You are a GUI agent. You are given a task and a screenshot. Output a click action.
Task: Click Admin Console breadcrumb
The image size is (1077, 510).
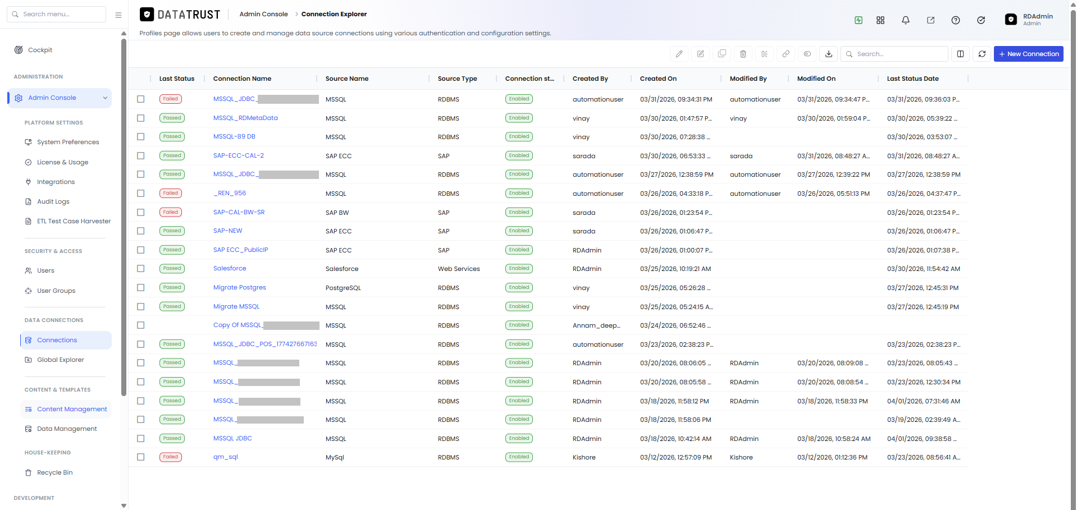(263, 14)
